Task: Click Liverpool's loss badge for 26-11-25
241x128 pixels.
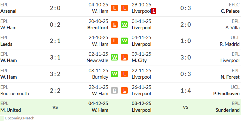Action: tap(124, 90)
